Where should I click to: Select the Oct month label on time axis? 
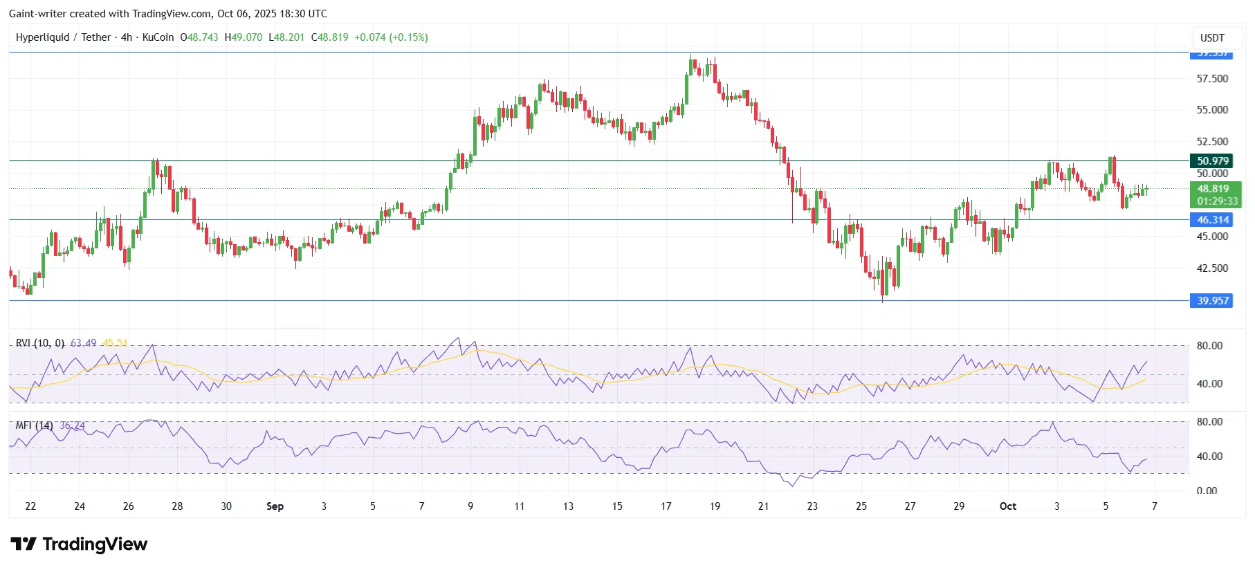pyautogui.click(x=1007, y=506)
